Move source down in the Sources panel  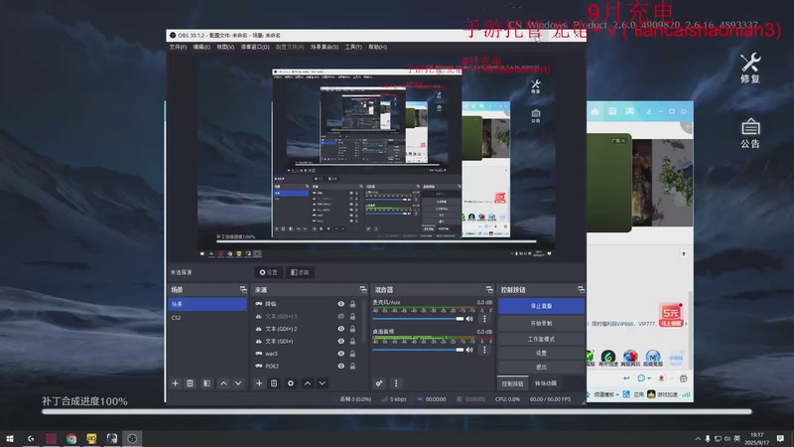coord(322,383)
